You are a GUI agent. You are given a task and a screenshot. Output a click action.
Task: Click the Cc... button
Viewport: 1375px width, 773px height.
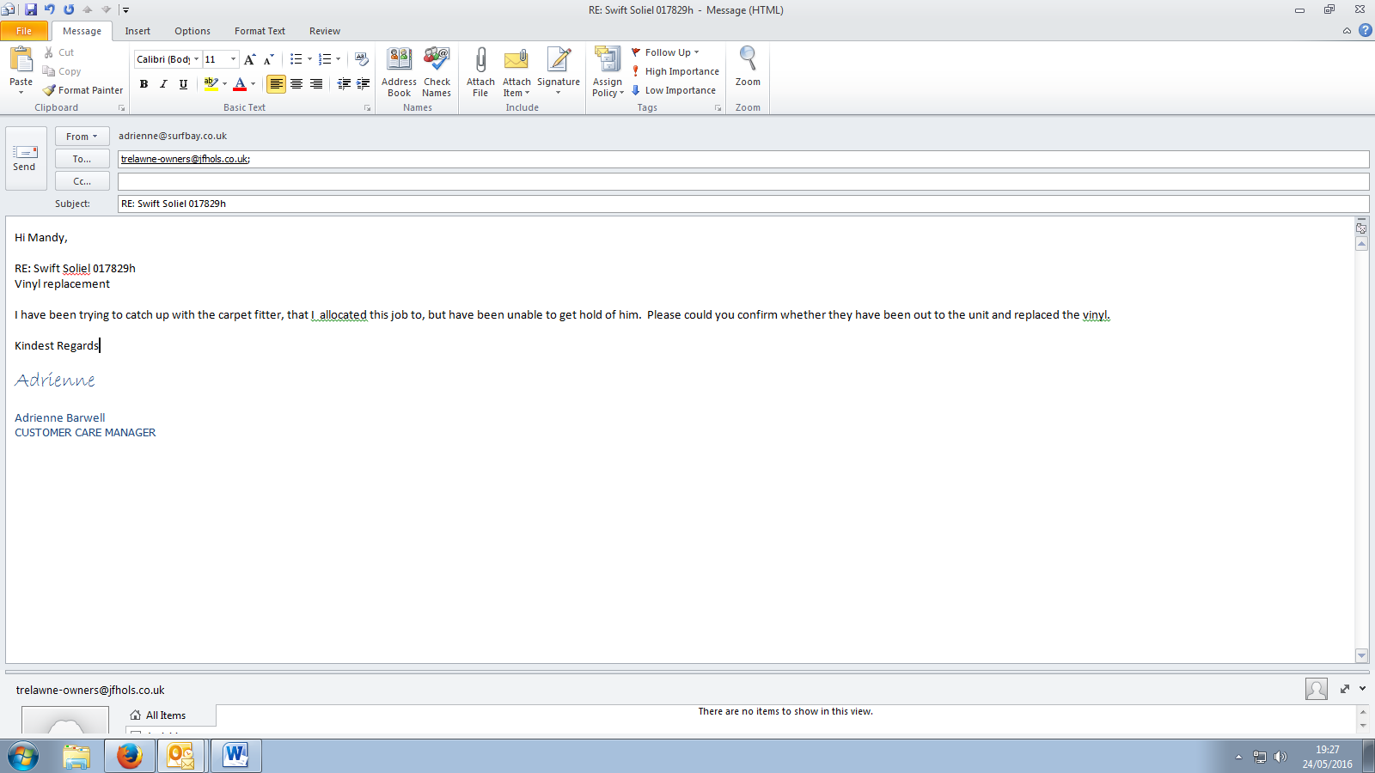coord(82,181)
